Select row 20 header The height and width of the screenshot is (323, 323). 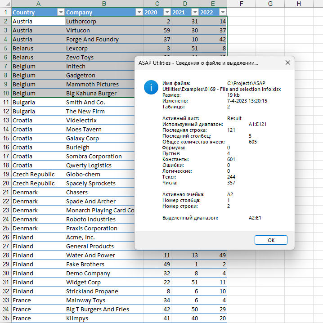click(x=5, y=184)
